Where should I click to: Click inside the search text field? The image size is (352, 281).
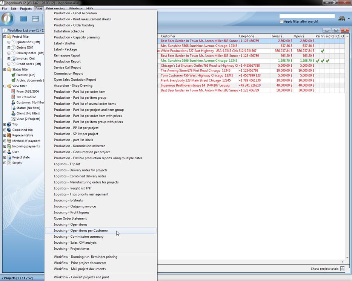pyautogui.click(x=307, y=16)
